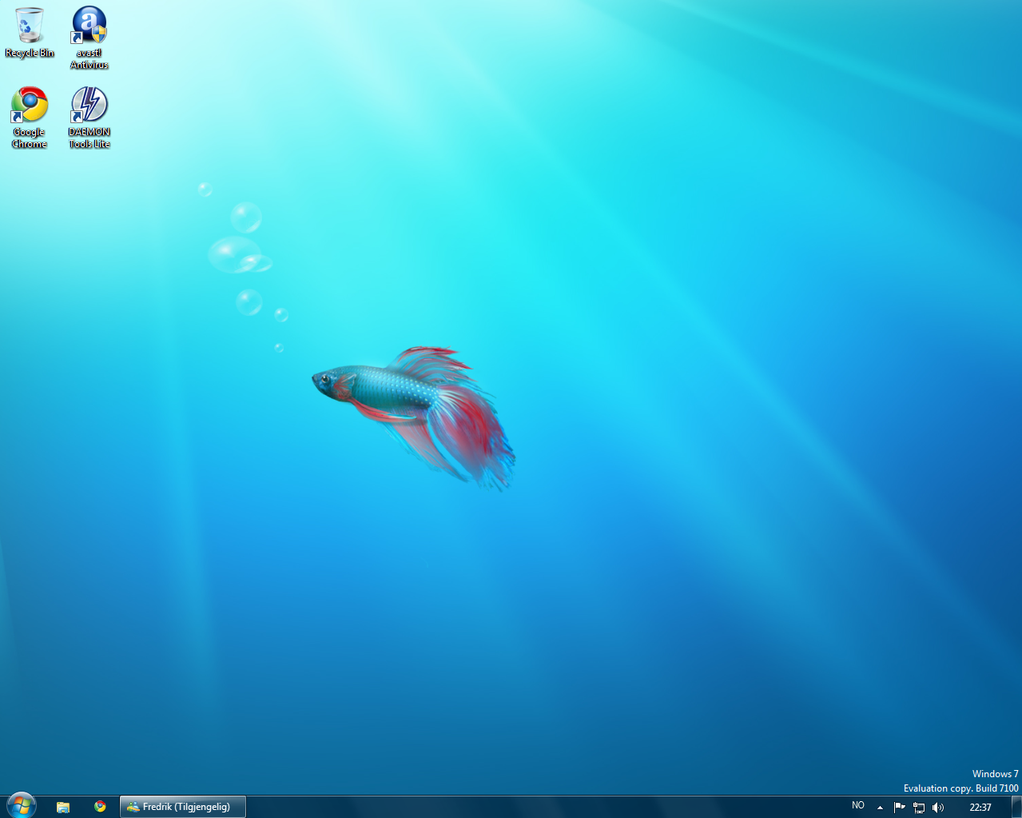
Task: Launch DAEMON Tools Lite shortcut
Action: tap(89, 118)
